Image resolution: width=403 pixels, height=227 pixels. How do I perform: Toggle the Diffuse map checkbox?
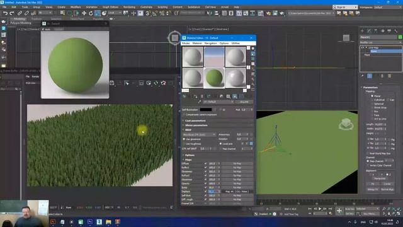(206, 163)
